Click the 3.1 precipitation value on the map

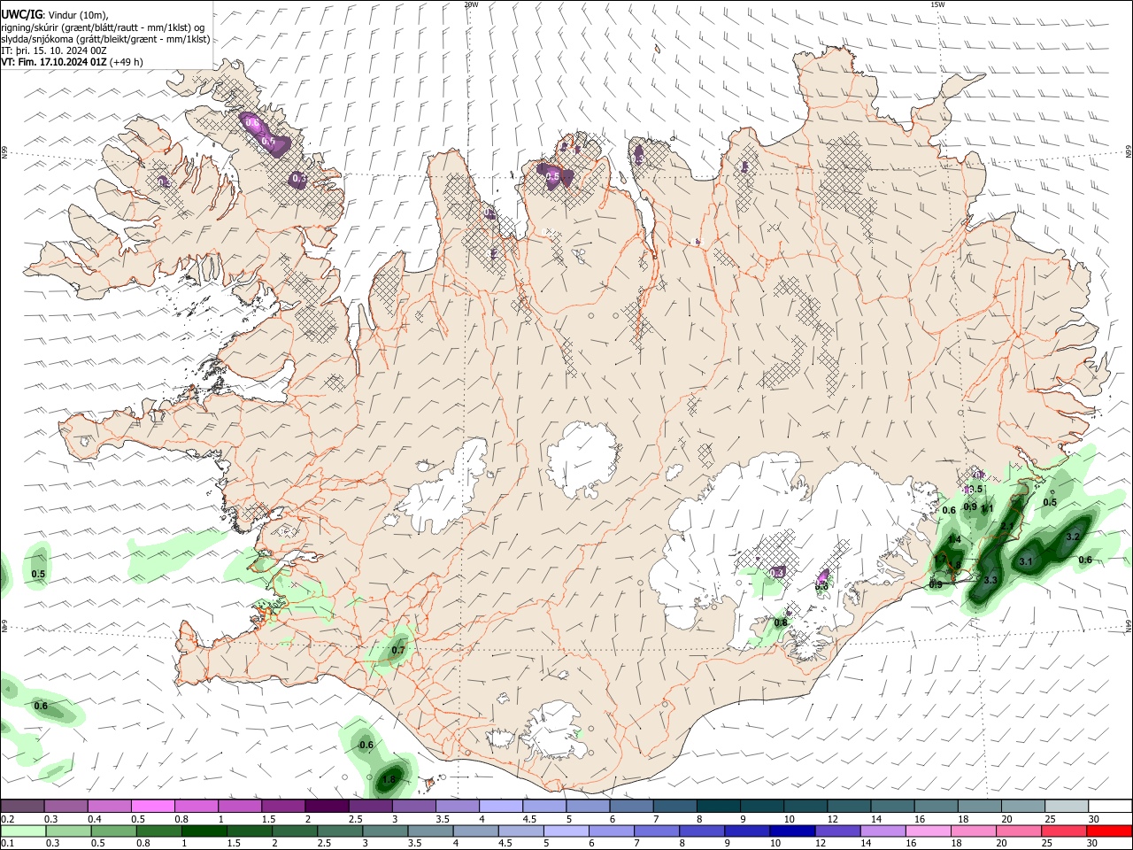[1026, 562]
